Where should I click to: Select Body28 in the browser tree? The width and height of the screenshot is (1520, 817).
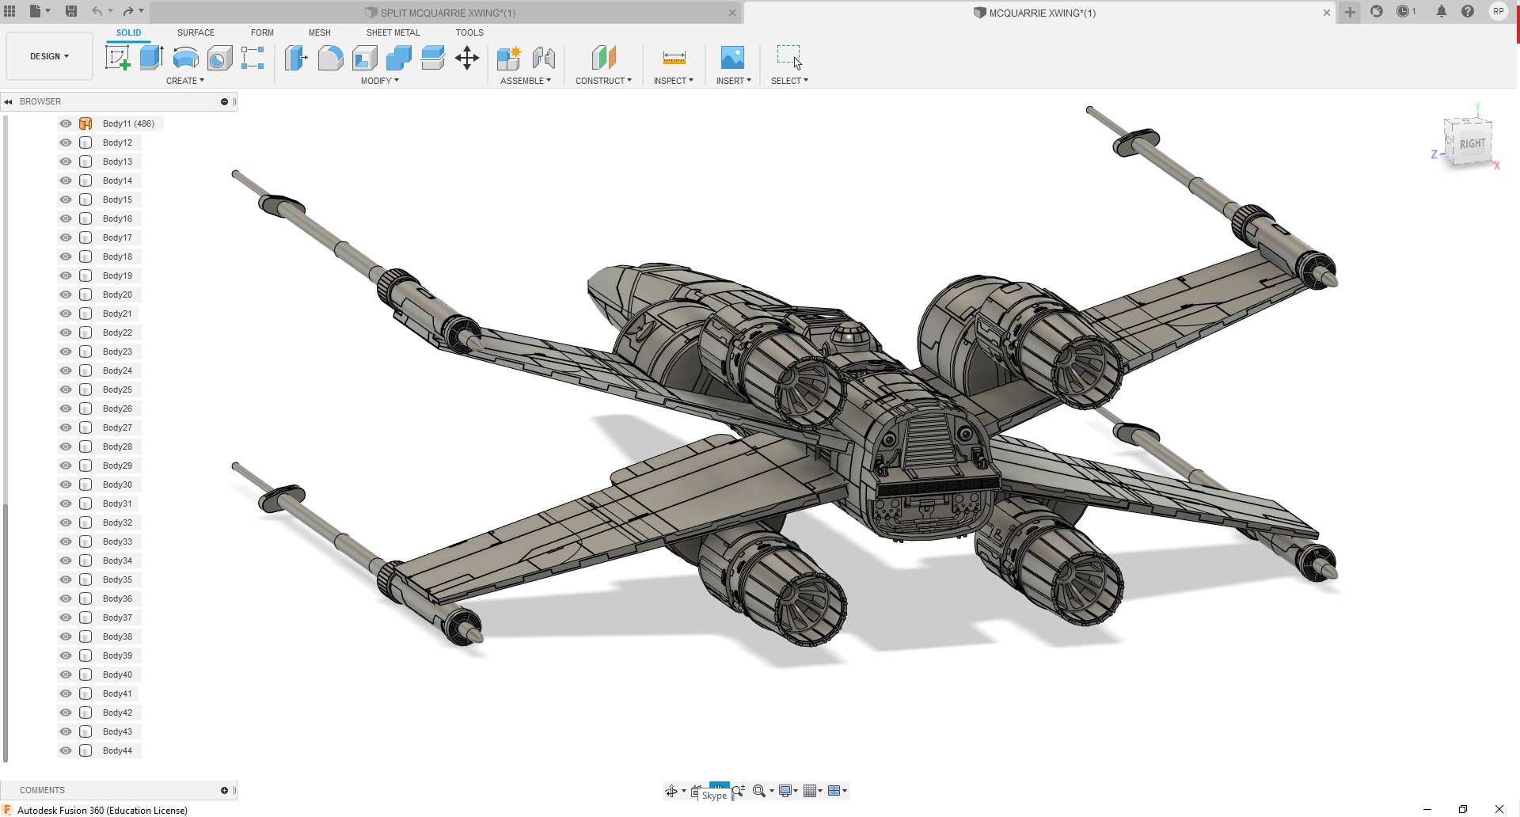(117, 446)
